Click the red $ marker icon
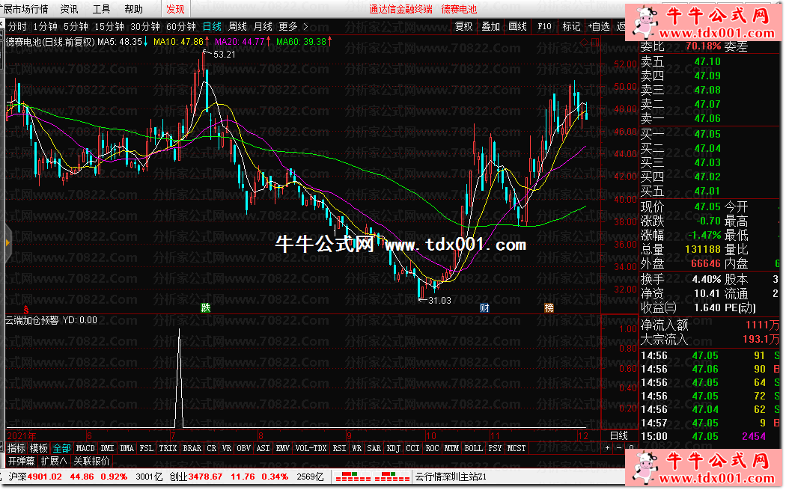 point(25,308)
